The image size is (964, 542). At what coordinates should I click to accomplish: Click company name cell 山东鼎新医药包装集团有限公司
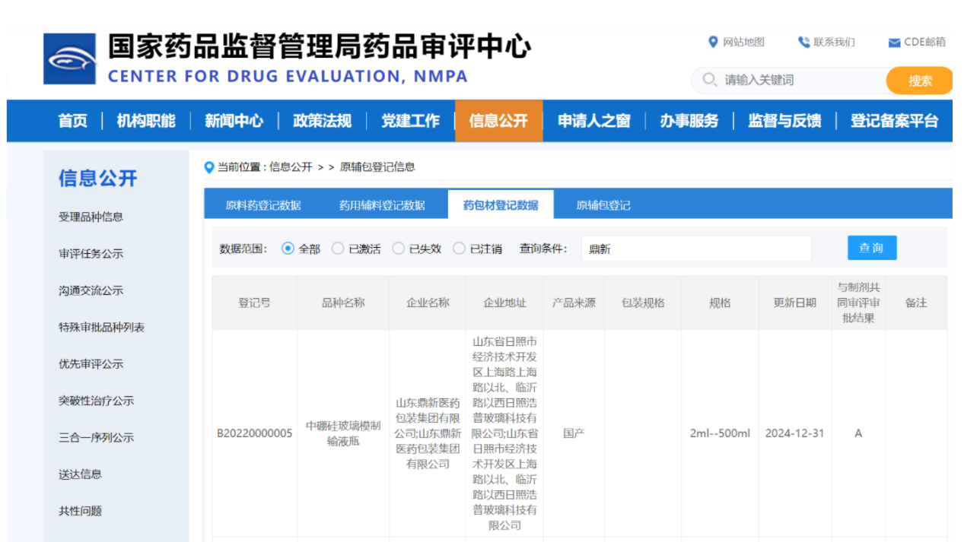(x=428, y=433)
